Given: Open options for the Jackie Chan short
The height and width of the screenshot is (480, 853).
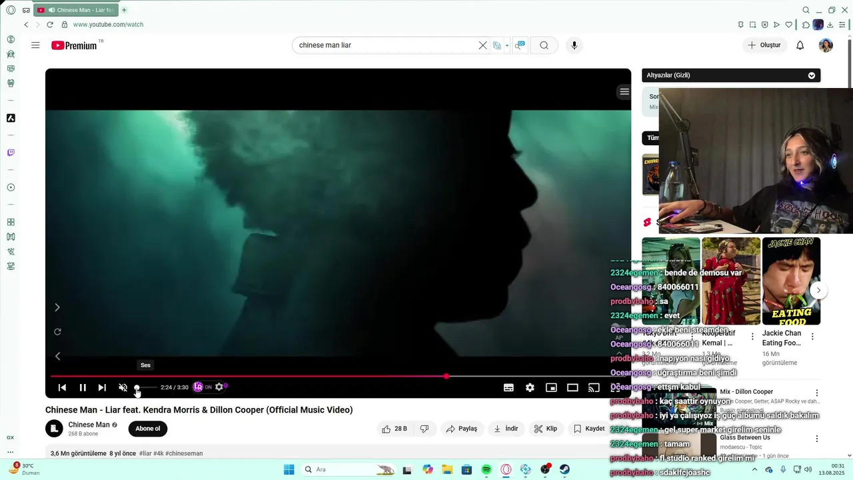Looking at the screenshot, I should (812, 337).
